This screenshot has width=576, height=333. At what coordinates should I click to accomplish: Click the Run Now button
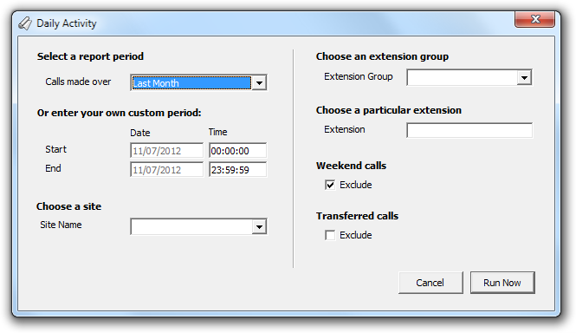coord(502,283)
